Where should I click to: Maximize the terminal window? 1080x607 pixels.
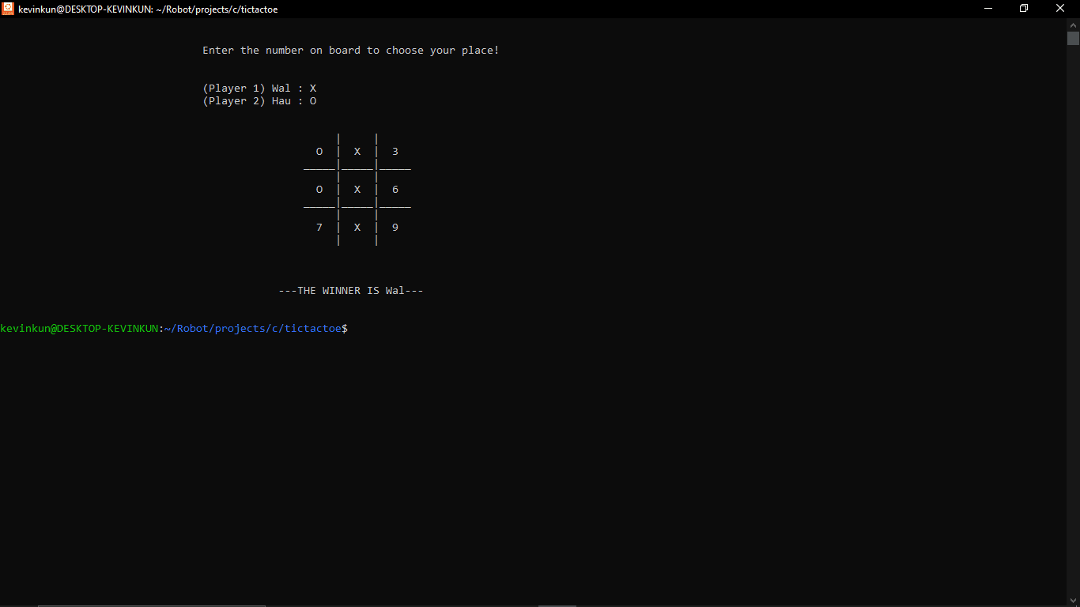coord(1024,9)
